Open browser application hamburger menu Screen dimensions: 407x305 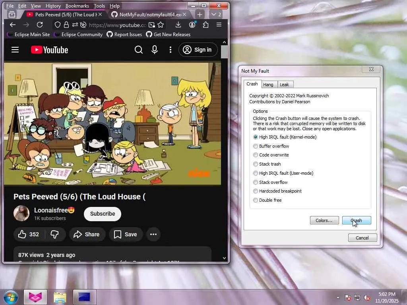(219, 25)
